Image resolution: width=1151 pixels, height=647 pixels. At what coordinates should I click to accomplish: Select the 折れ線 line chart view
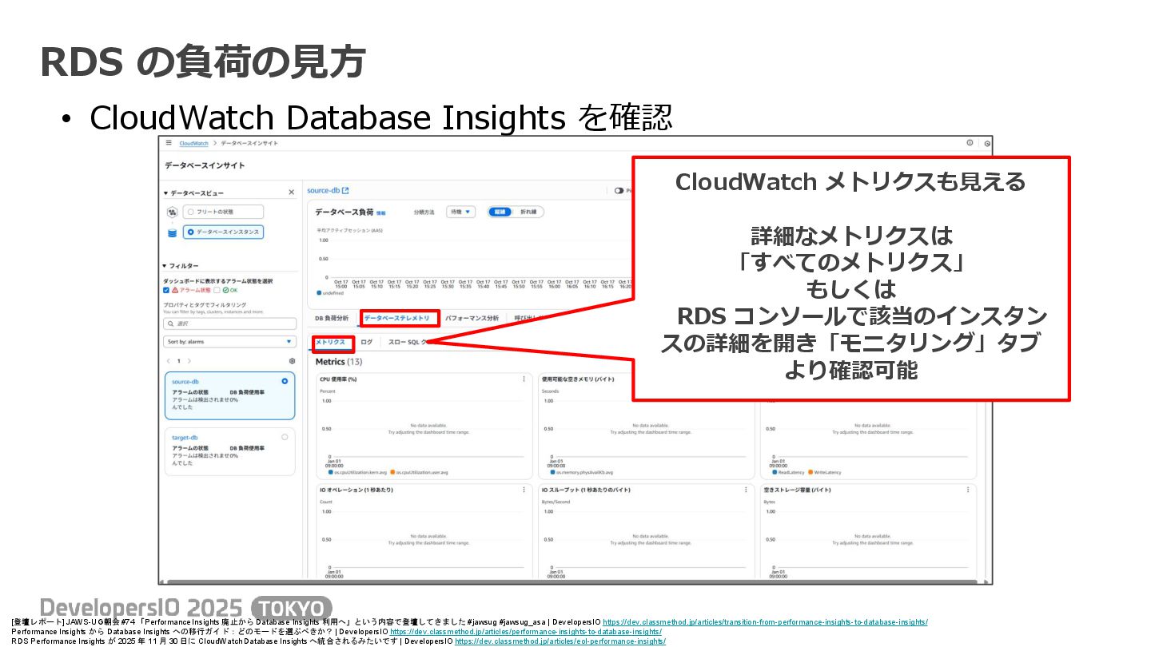coord(528,212)
